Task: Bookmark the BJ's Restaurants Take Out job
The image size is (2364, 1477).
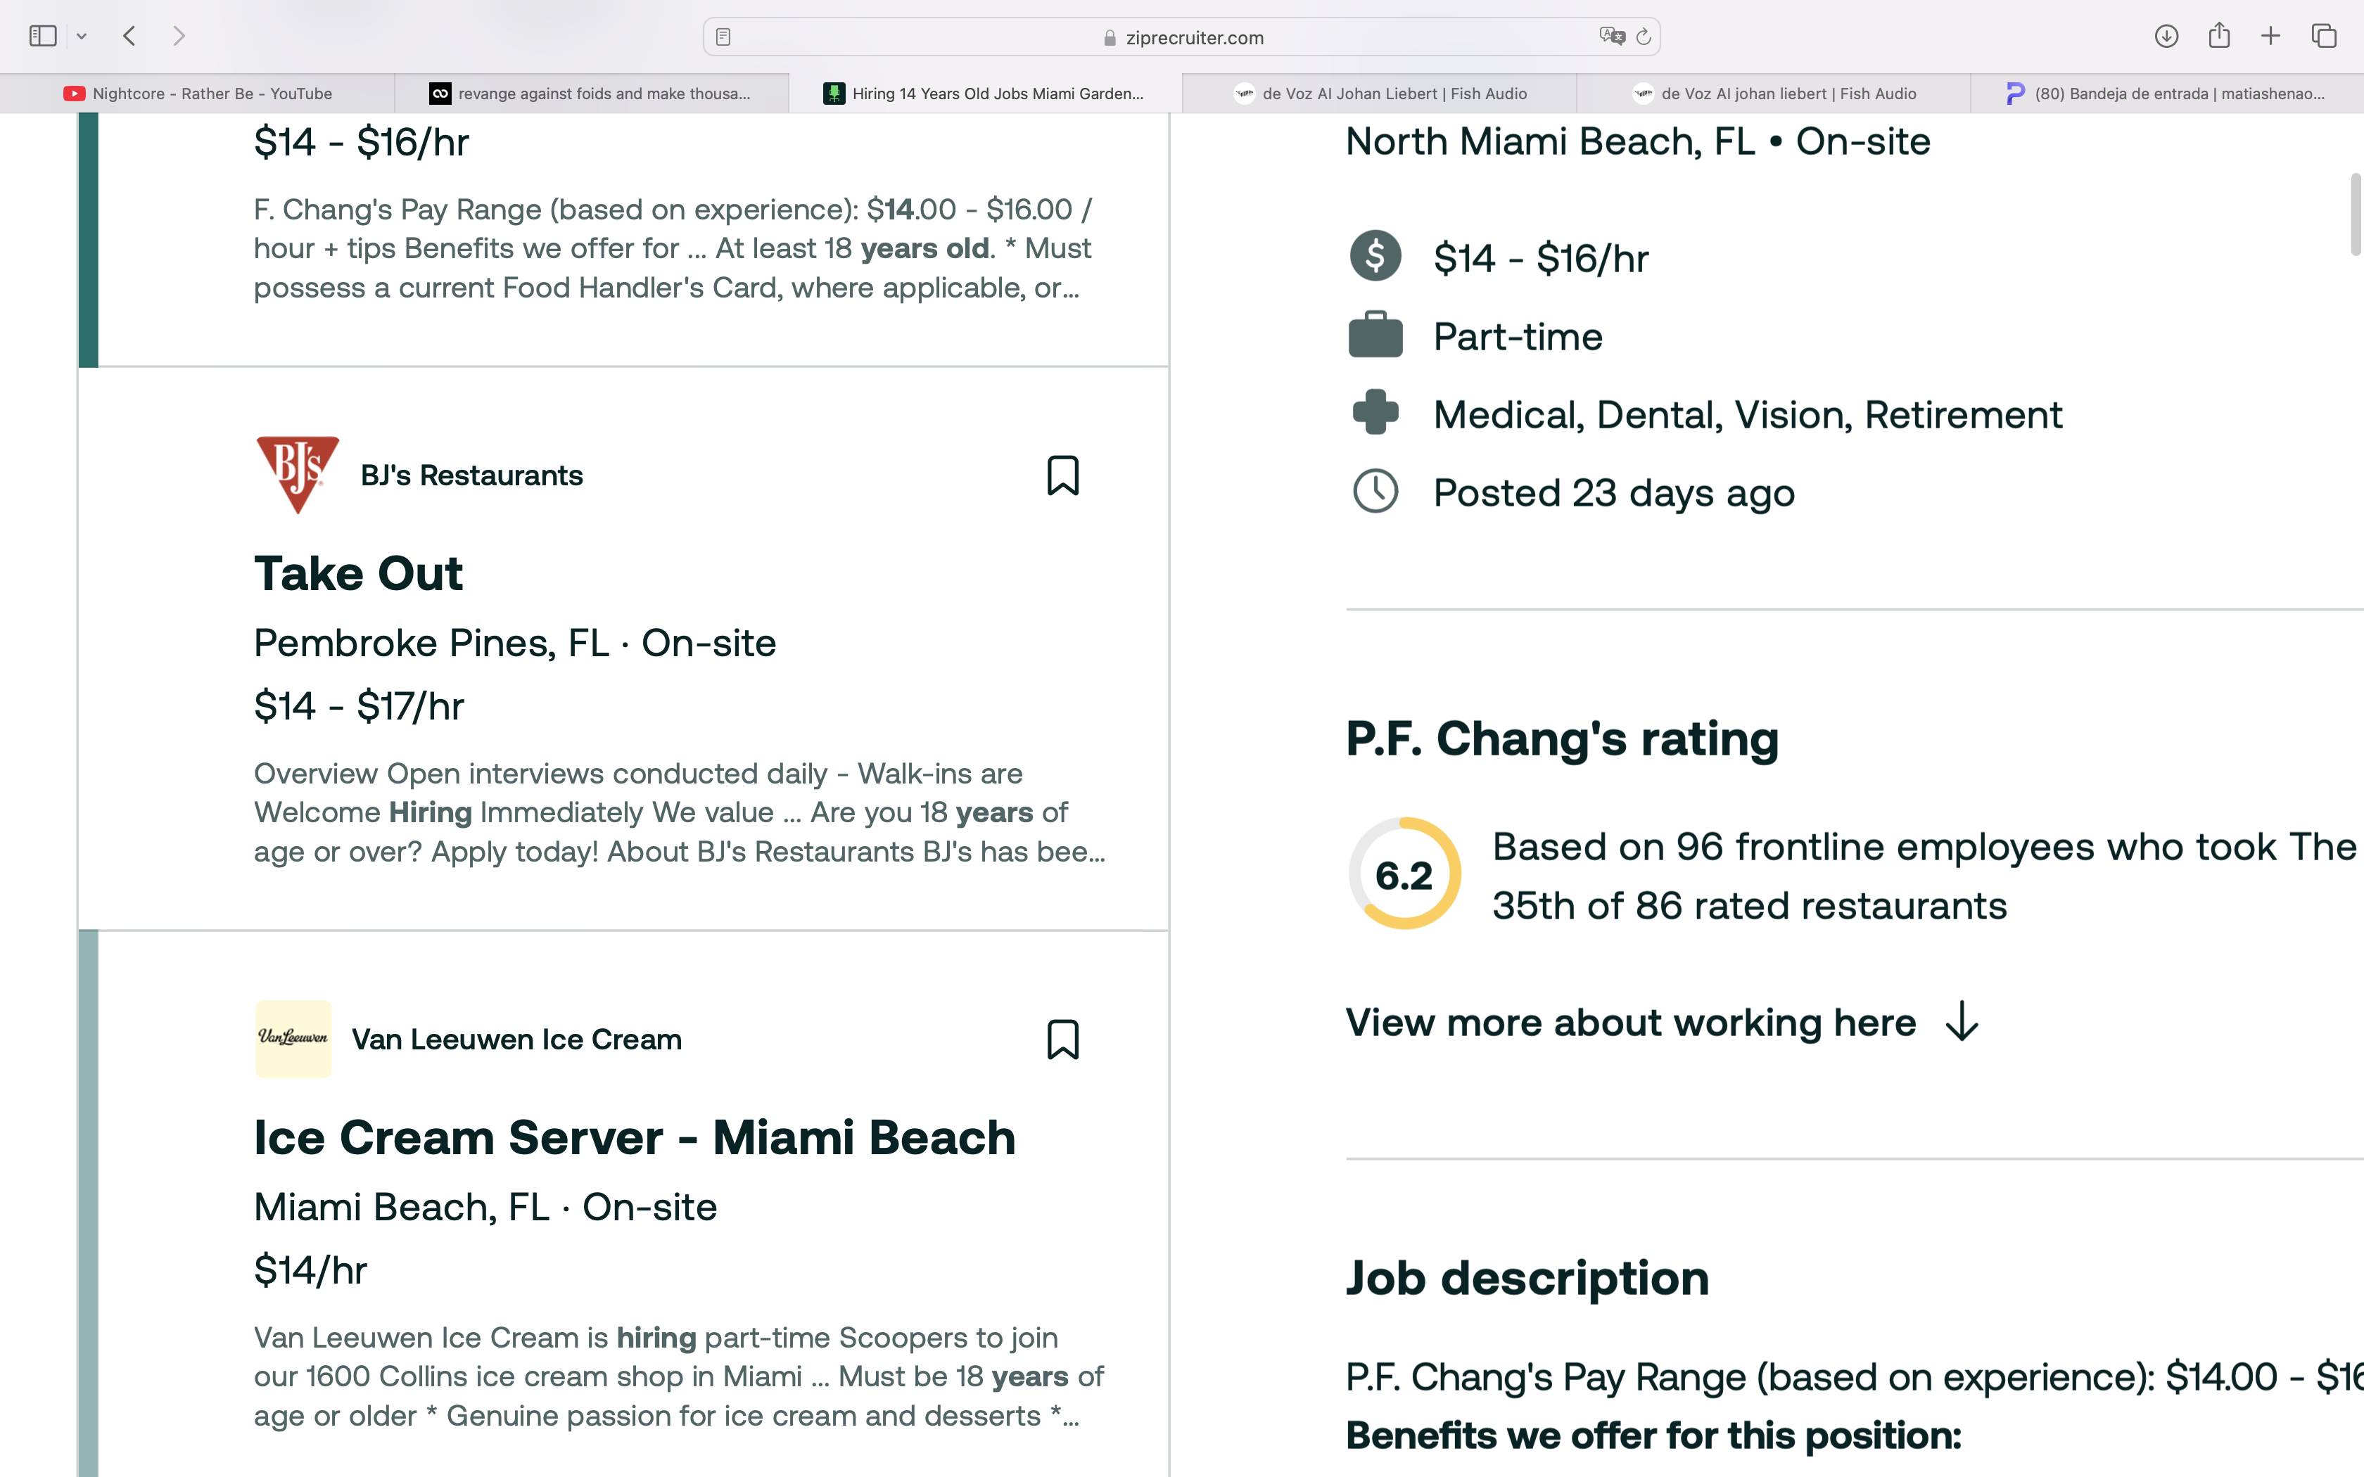Action: (1063, 475)
